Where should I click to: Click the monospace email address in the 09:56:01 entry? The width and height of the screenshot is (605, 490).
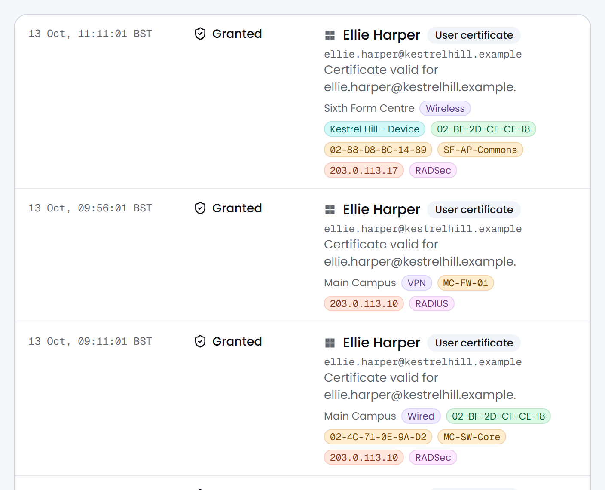click(423, 229)
